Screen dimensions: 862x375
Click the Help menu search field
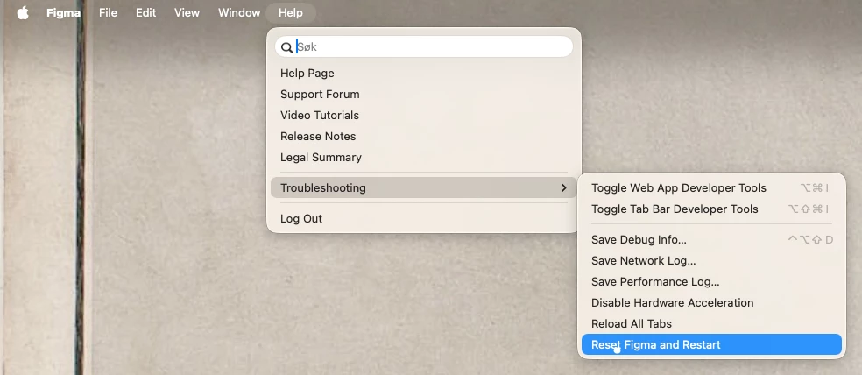pyautogui.click(x=424, y=46)
